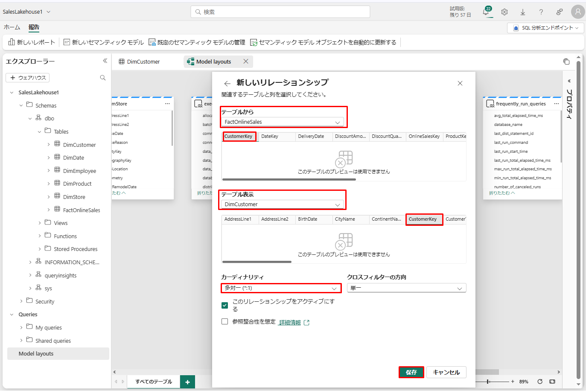Click the download icon in header
Screen dimensions: 586x391
(523, 12)
